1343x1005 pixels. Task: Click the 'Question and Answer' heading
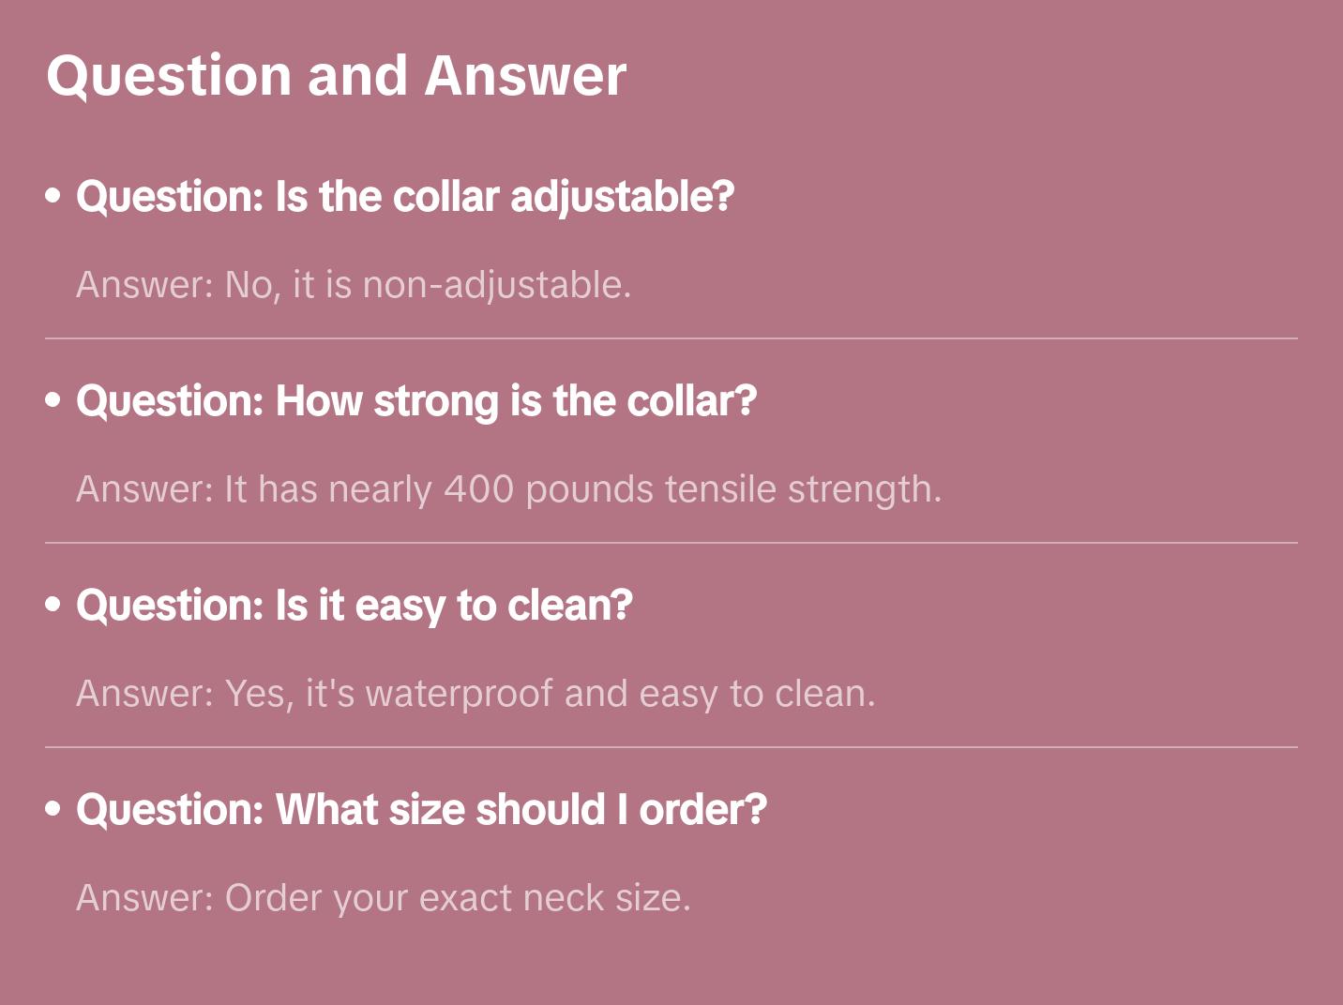[336, 76]
